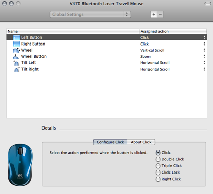Click the Left Button row icon
The height and width of the screenshot is (194, 213).
(17, 37)
